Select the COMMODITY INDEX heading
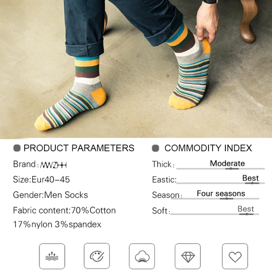 click(x=208, y=148)
